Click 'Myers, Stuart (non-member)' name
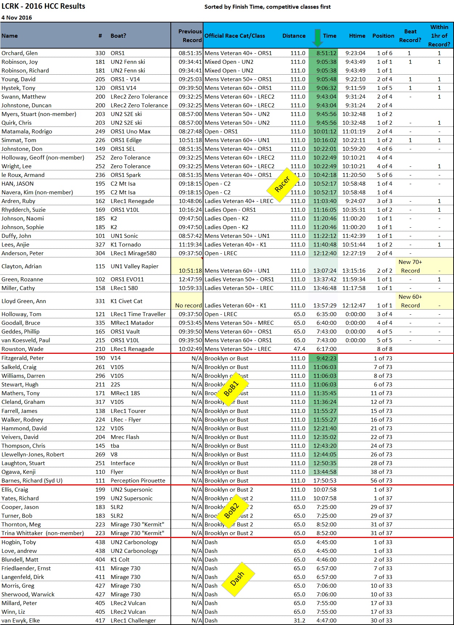Screen dimensions: 454x625 coord(39,114)
